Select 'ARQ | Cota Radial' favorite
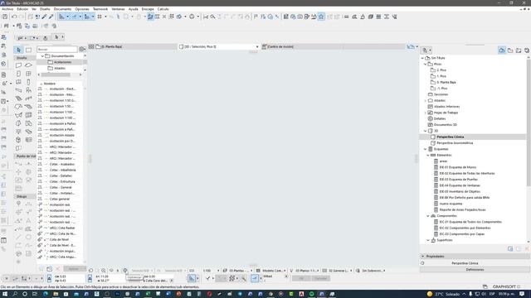Screen dimensions: 531x298 [62, 228]
